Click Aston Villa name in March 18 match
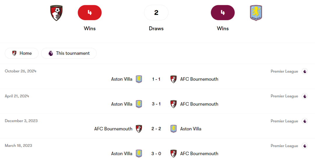 coord(122,154)
